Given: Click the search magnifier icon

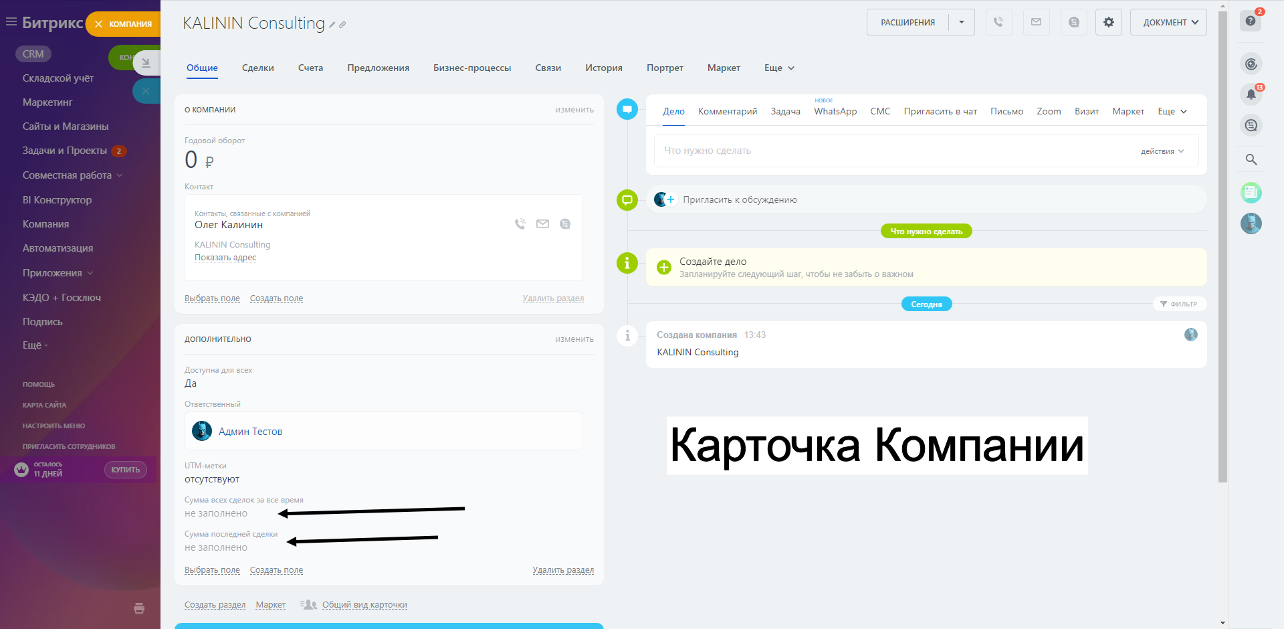Looking at the screenshot, I should pyautogui.click(x=1251, y=159).
